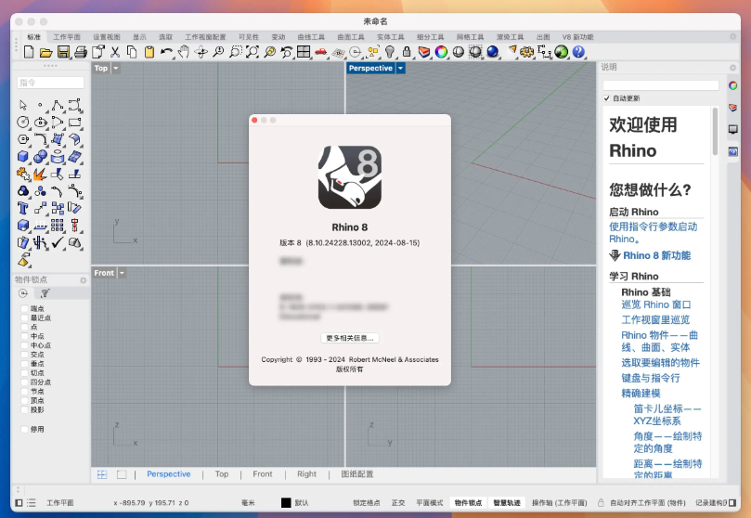The image size is (751, 518).
Task: Select the blue render sphere icon
Action: point(492,52)
